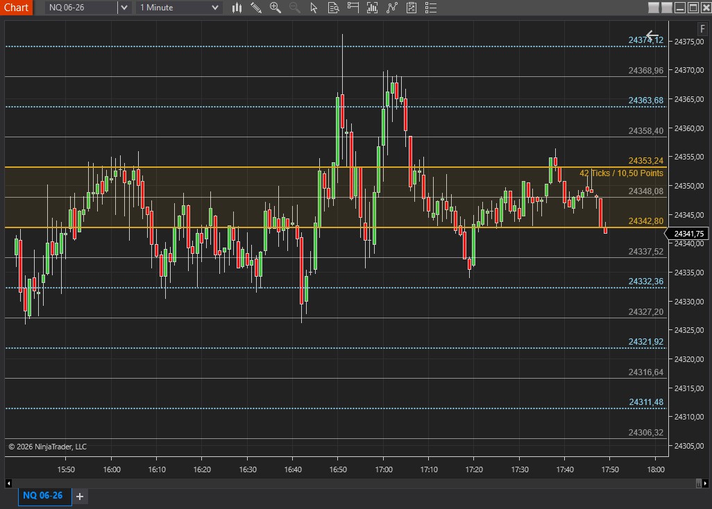
Task: Toggle the F fixed scale button
Action: coord(703,29)
